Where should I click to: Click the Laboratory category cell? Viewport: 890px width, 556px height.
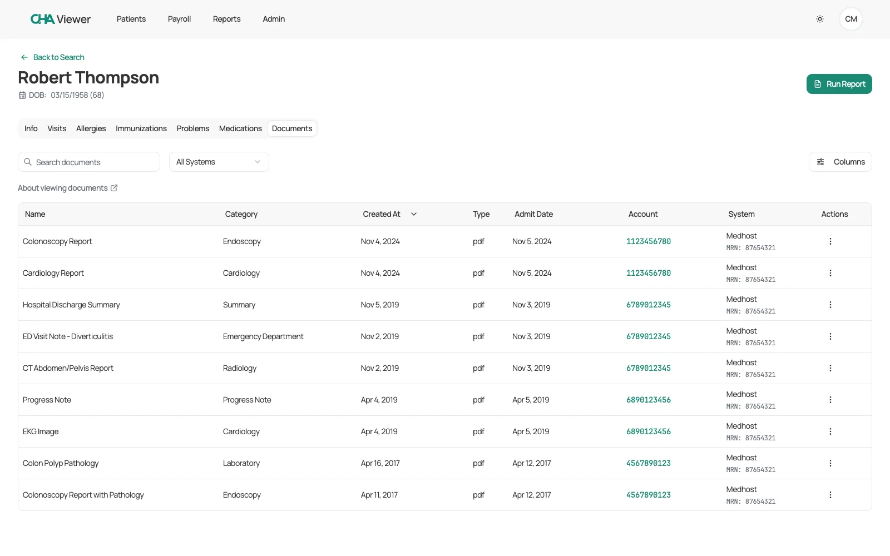click(241, 463)
